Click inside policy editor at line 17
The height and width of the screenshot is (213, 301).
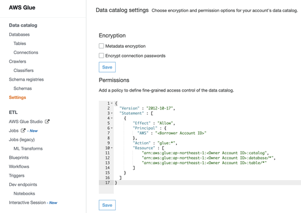coord(207,182)
